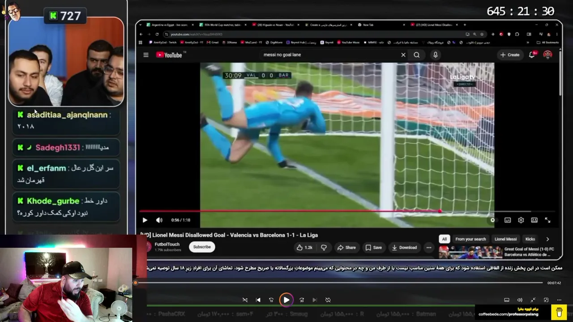
Task: Toggle YouTube autoplay switch
Action: point(493,220)
